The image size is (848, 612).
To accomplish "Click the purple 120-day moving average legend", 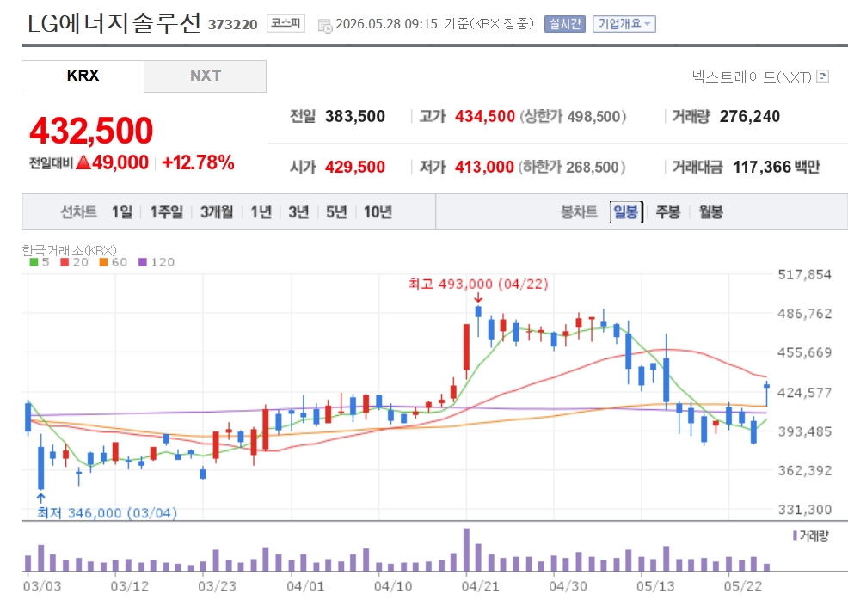I will tap(157, 262).
